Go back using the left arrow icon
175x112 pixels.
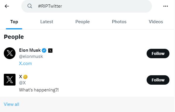pyautogui.click(x=7, y=6)
